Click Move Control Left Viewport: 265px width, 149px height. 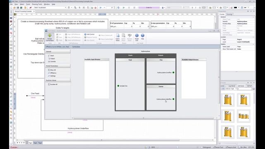tap(106, 35)
